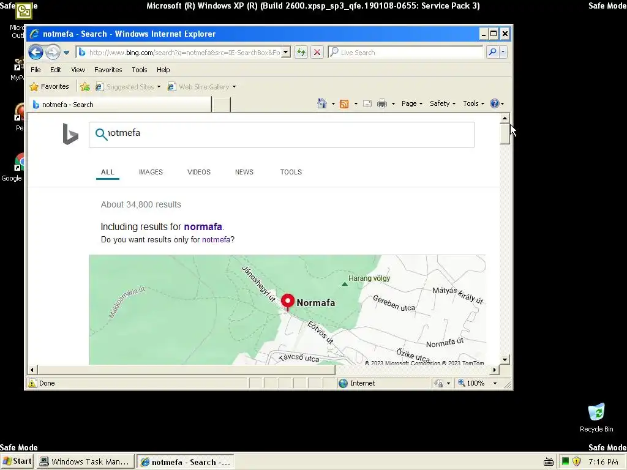Click the vertical scrollbar down arrow
The image size is (627, 470).
pos(505,360)
